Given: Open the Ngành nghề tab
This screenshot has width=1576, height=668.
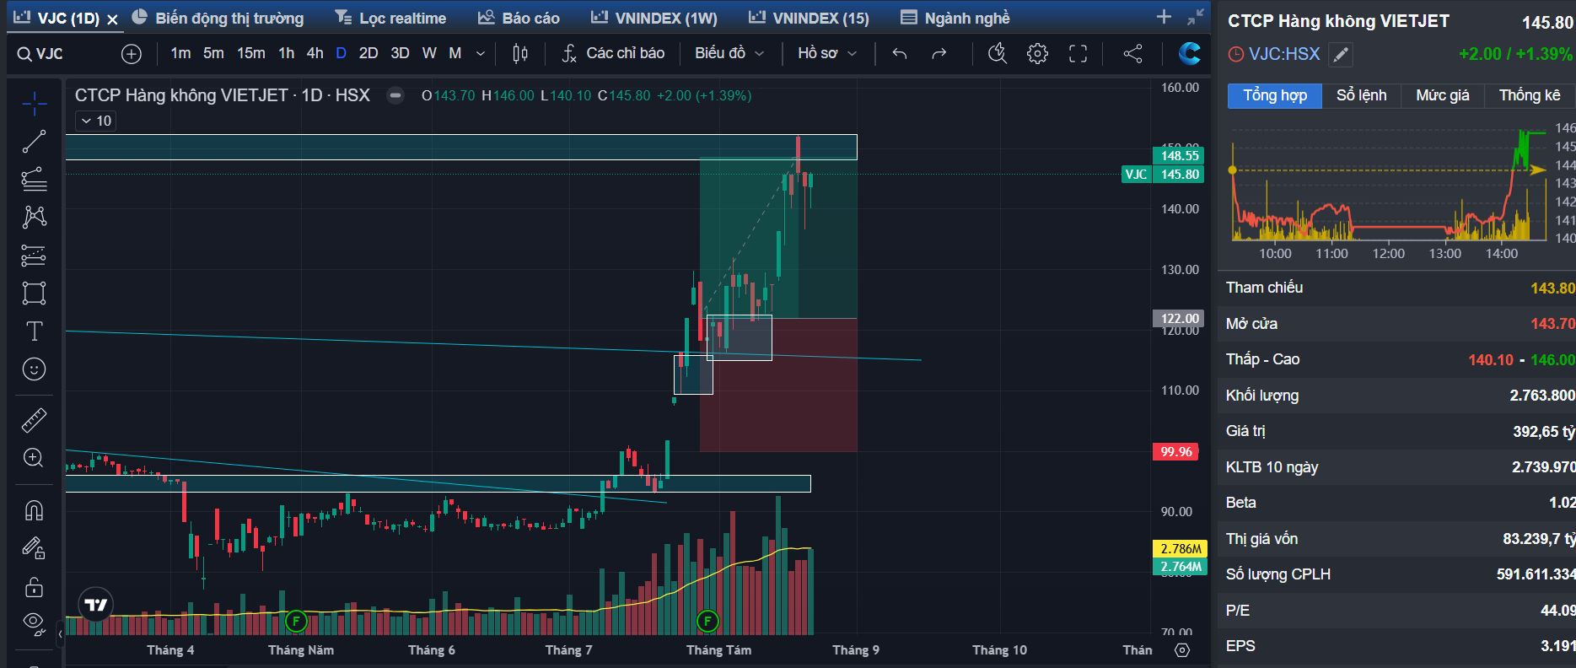Looking at the screenshot, I should tap(955, 18).
